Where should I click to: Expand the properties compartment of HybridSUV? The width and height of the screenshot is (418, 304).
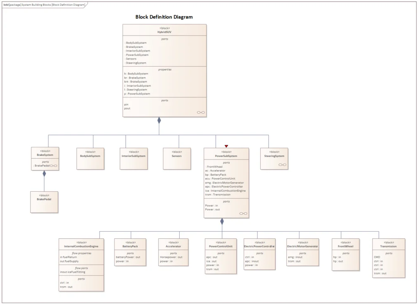click(x=164, y=69)
